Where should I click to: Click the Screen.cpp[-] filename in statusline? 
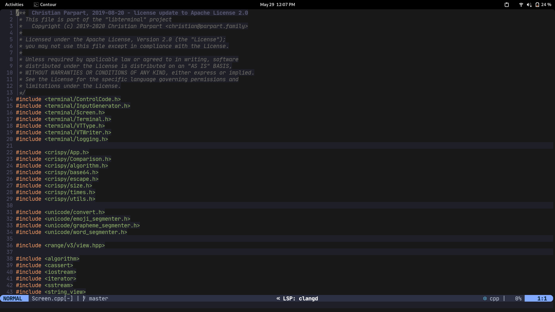[52, 298]
